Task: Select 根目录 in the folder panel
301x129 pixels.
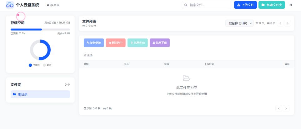Action: point(40,94)
